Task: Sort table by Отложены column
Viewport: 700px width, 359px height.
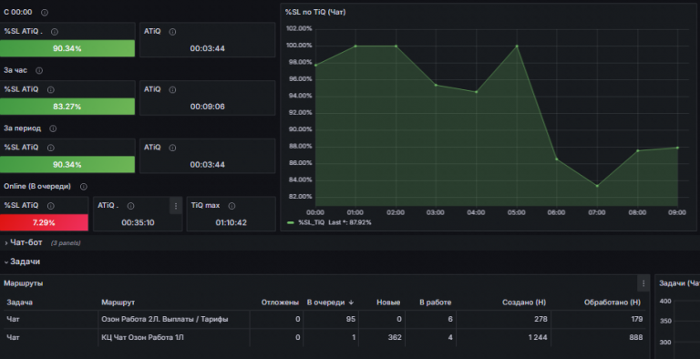Action: 280,303
